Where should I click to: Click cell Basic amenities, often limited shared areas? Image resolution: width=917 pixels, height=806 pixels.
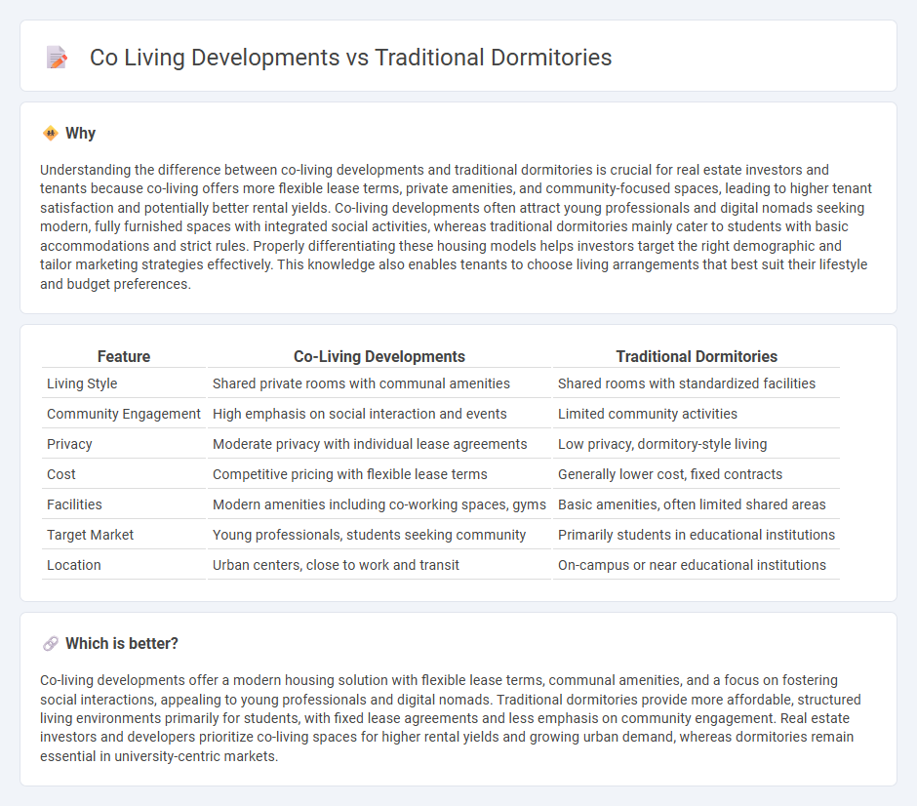click(x=692, y=504)
